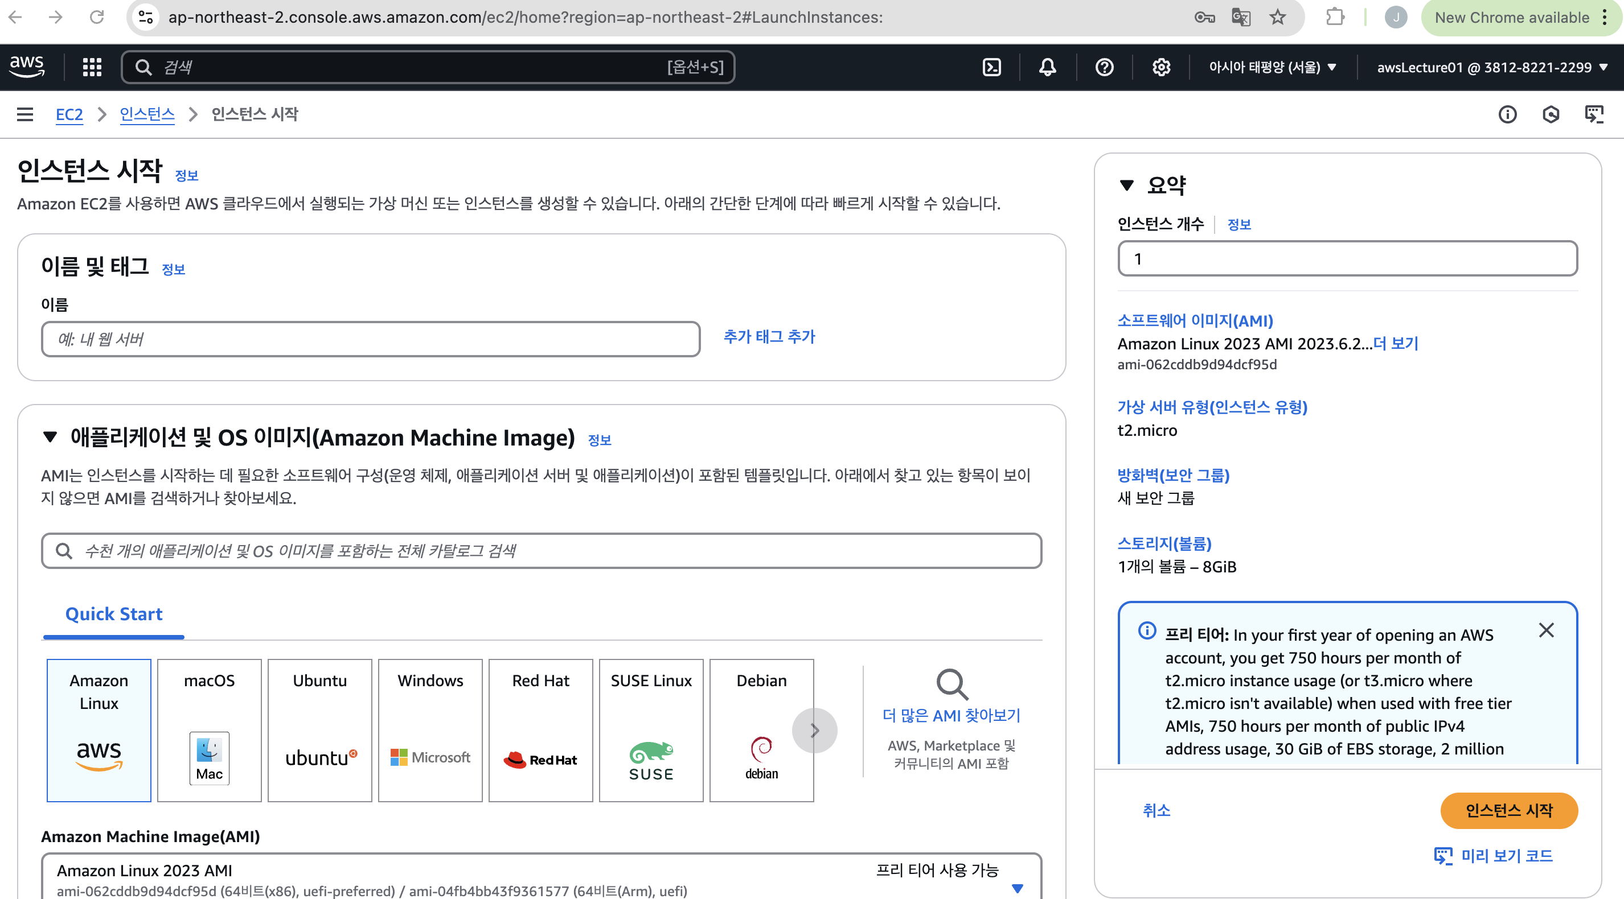Show more OS tiles with right arrow
1624x899 pixels.
[x=814, y=730]
